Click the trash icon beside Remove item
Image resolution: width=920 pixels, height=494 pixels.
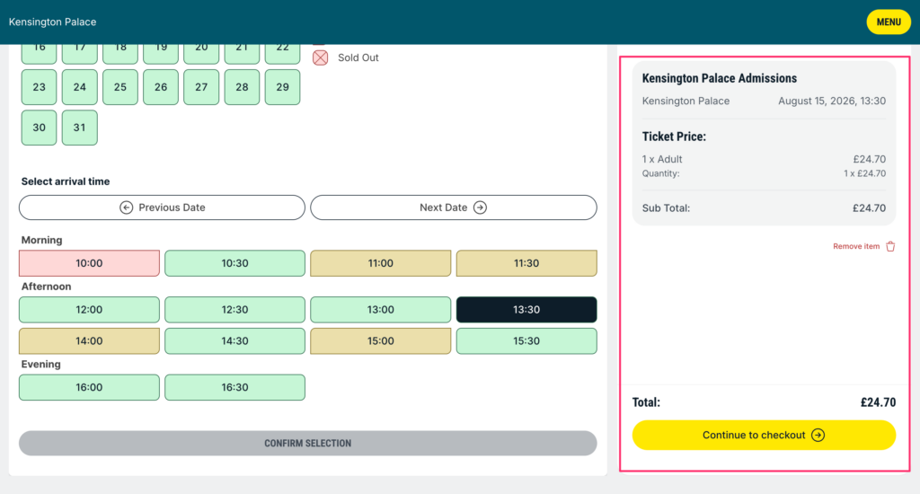click(x=890, y=246)
